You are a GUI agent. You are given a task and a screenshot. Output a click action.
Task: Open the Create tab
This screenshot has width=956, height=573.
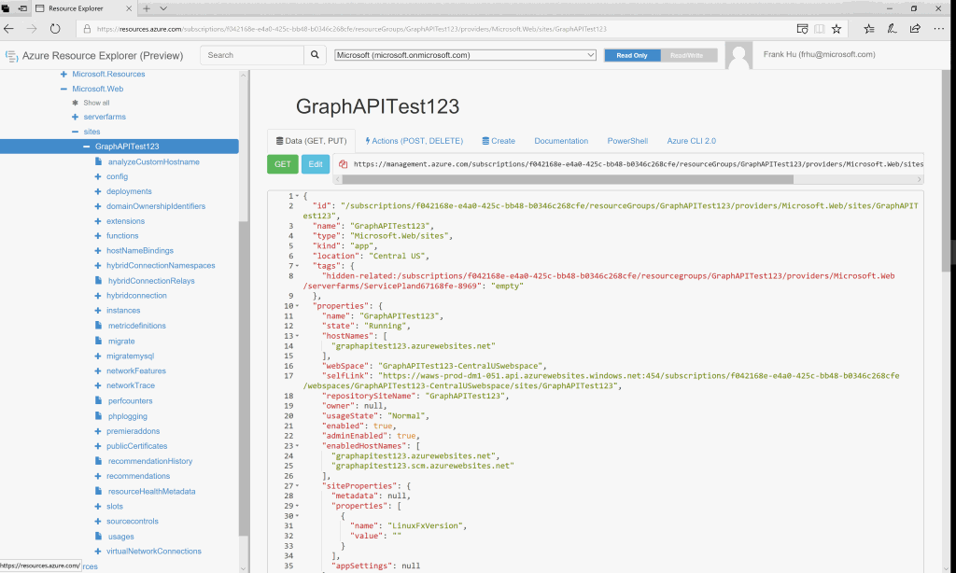[x=499, y=141]
